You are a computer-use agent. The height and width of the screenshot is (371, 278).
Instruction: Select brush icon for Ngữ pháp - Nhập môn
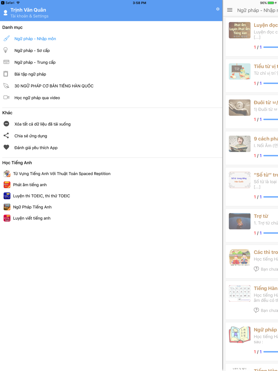pyautogui.click(x=6, y=38)
